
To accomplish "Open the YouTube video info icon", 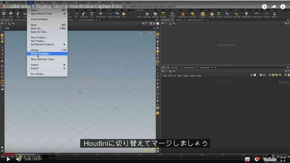I will (283, 6).
